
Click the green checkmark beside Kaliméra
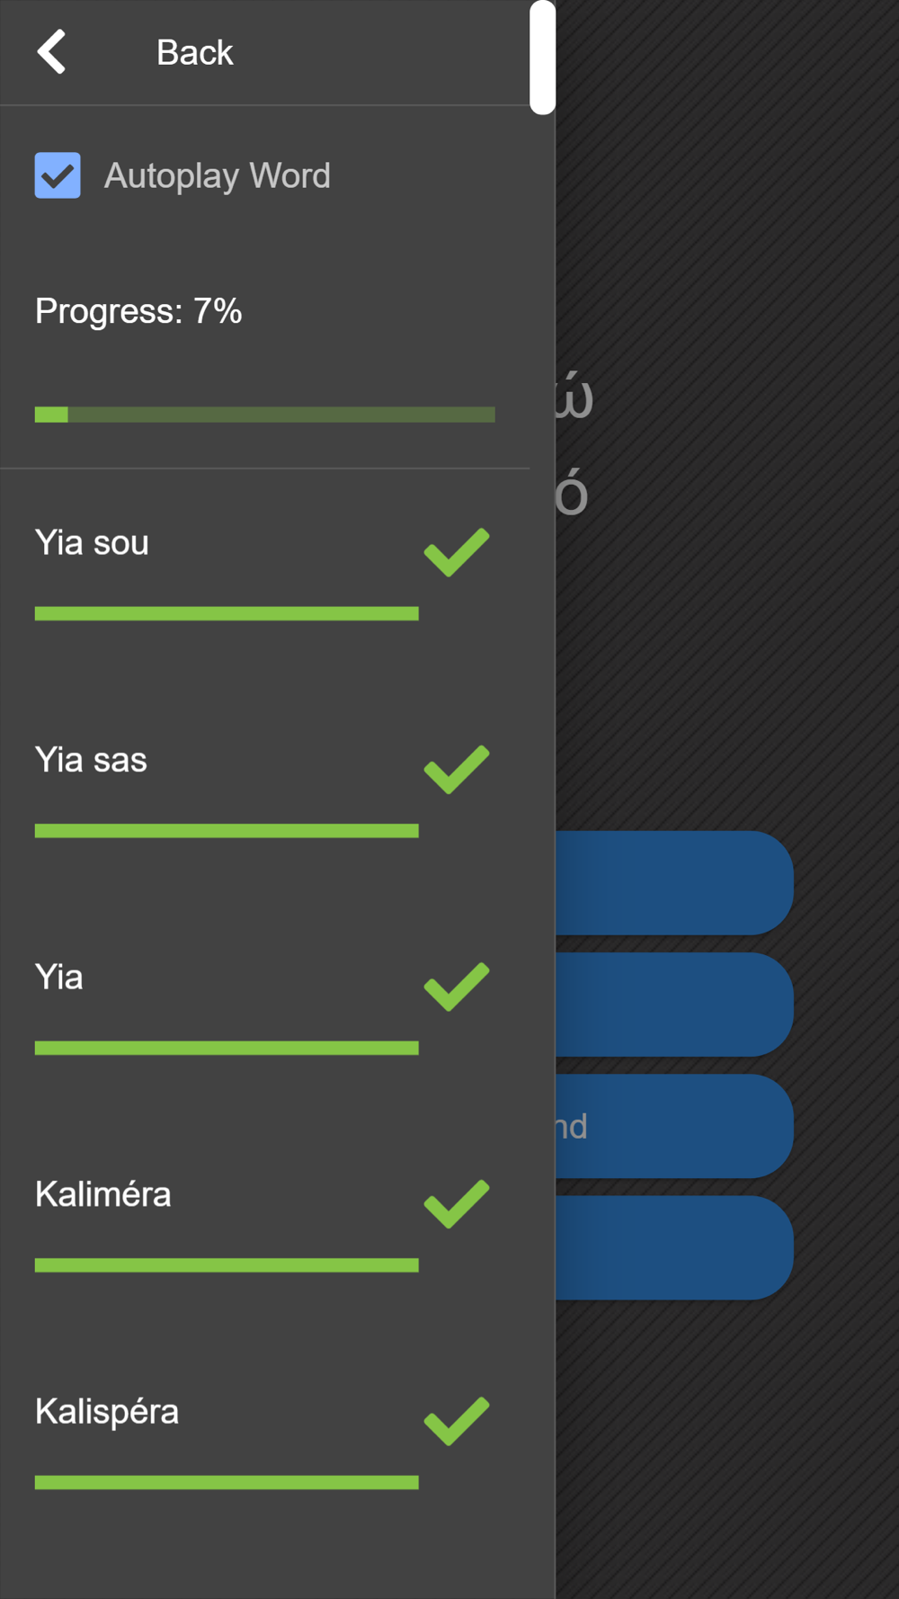pyautogui.click(x=457, y=1204)
